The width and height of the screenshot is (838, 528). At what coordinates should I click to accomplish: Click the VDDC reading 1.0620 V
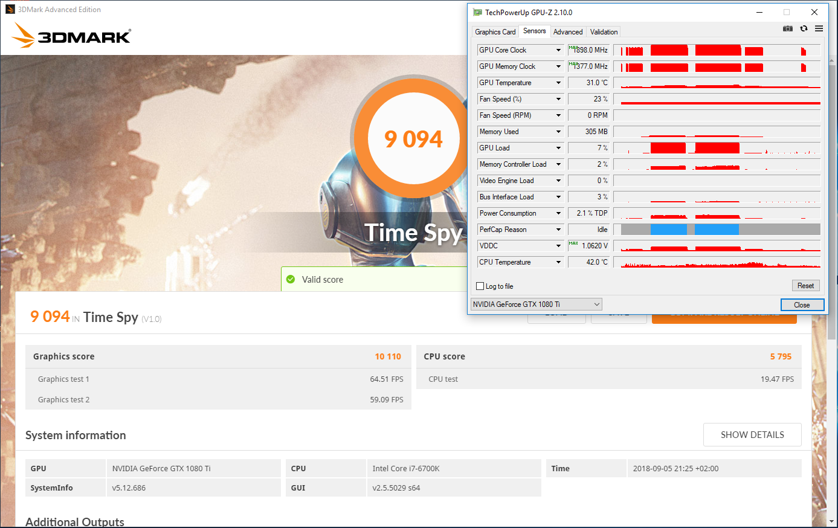tap(589, 246)
